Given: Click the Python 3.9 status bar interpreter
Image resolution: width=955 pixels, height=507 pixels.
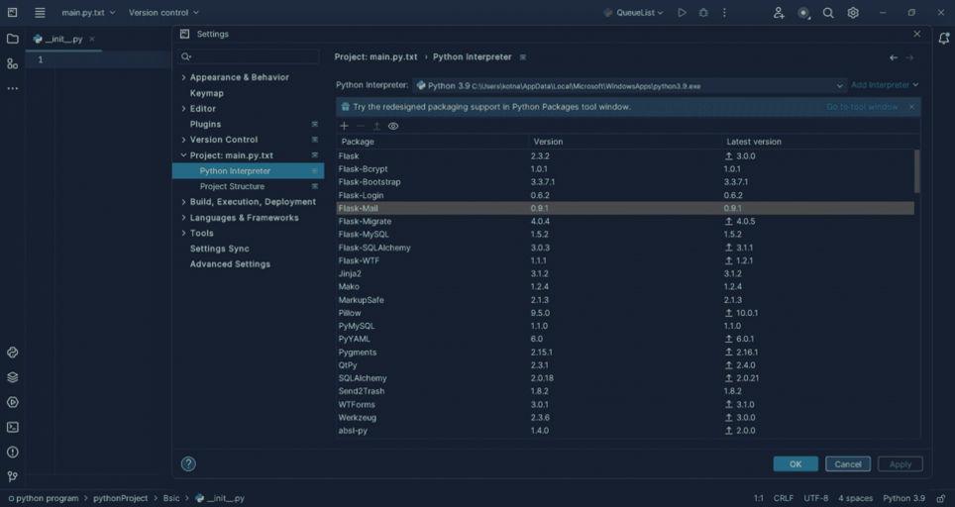Looking at the screenshot, I should tap(903, 498).
